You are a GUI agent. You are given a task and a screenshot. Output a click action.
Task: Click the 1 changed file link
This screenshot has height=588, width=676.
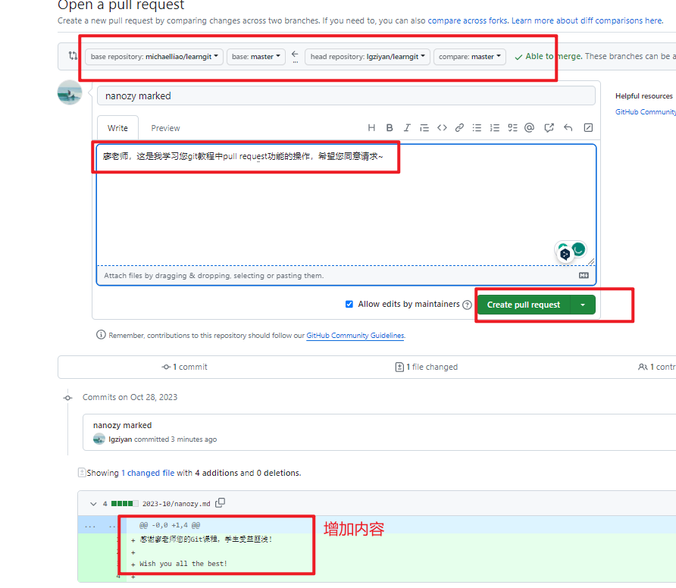coord(148,473)
